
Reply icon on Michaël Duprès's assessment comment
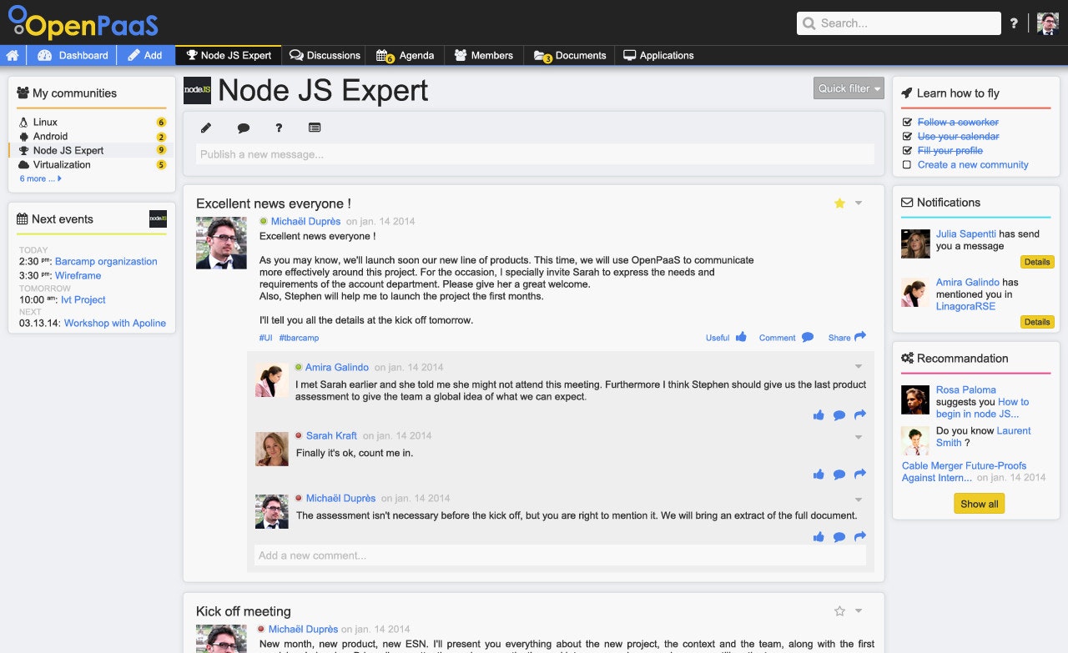tap(839, 537)
